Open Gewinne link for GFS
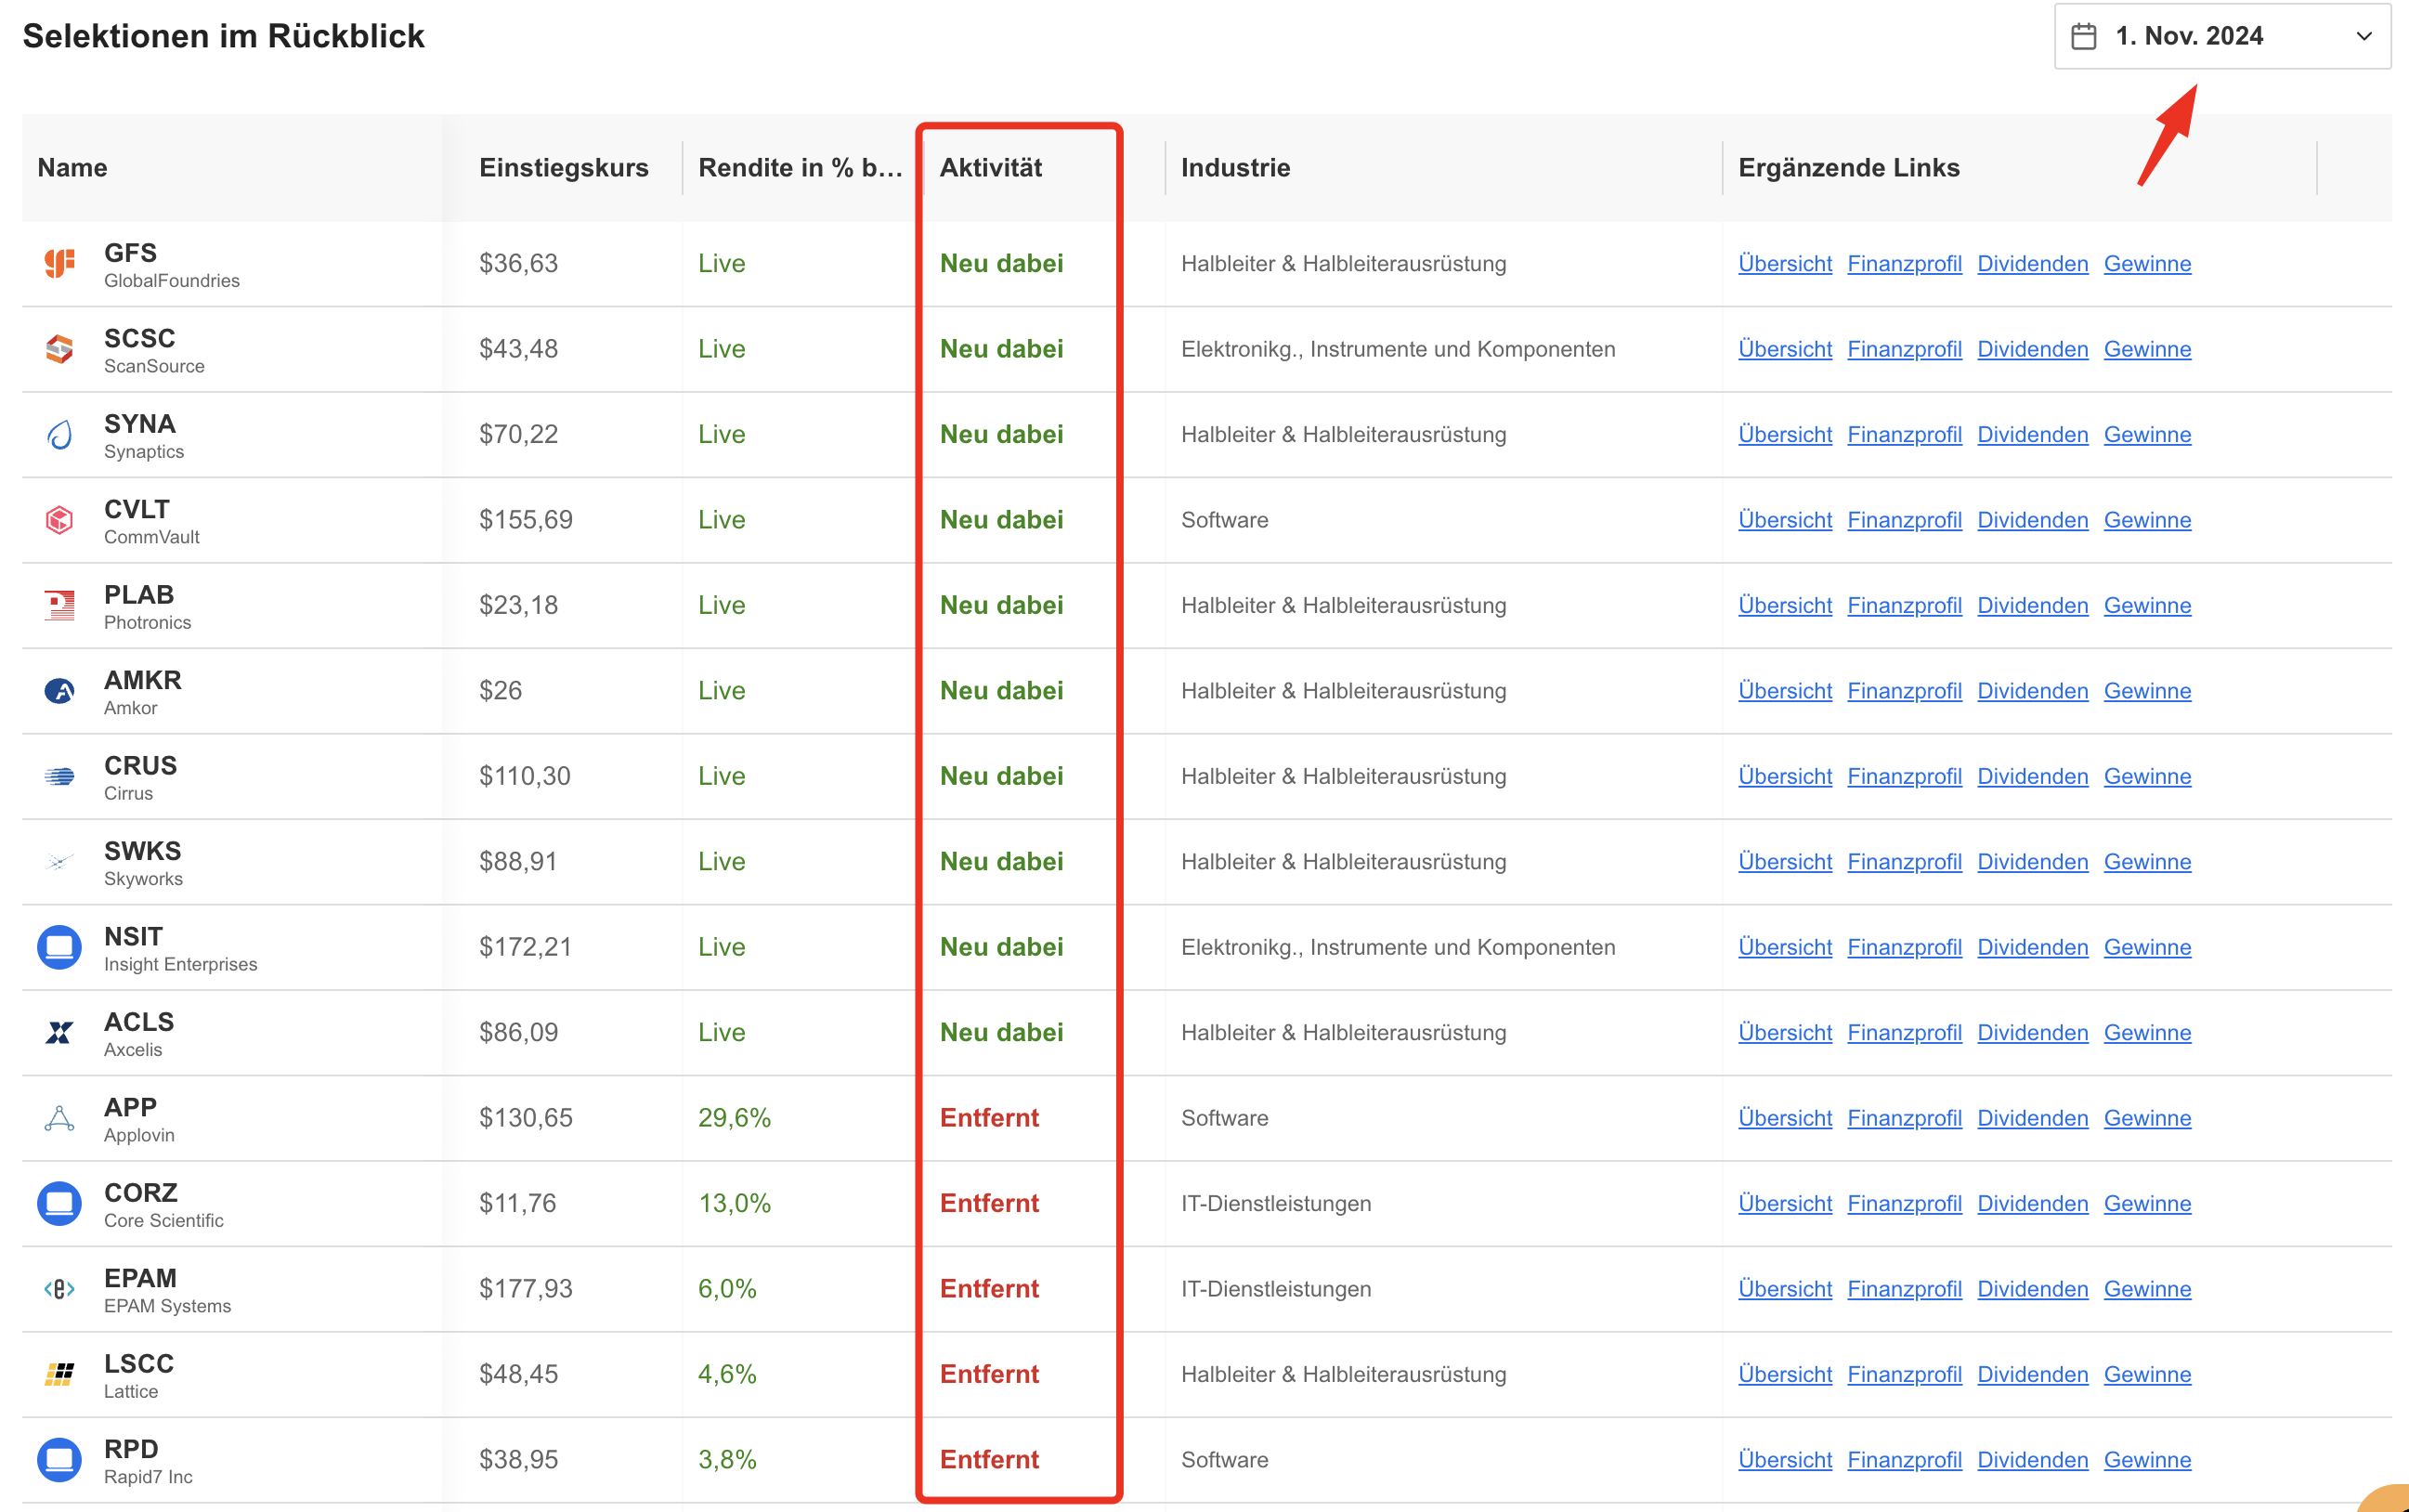 tap(2147, 264)
